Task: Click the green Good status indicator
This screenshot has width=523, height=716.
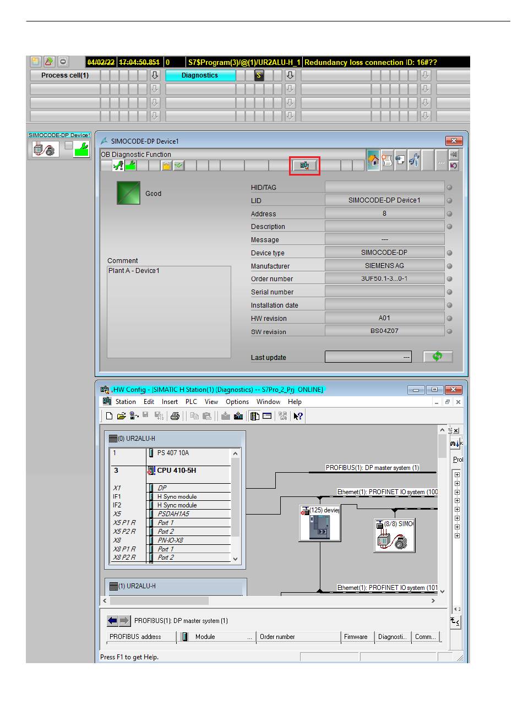Action: point(128,193)
